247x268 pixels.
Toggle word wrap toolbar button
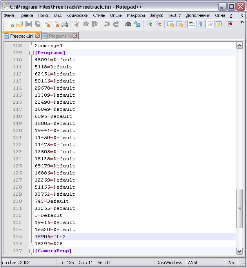coord(192,24)
